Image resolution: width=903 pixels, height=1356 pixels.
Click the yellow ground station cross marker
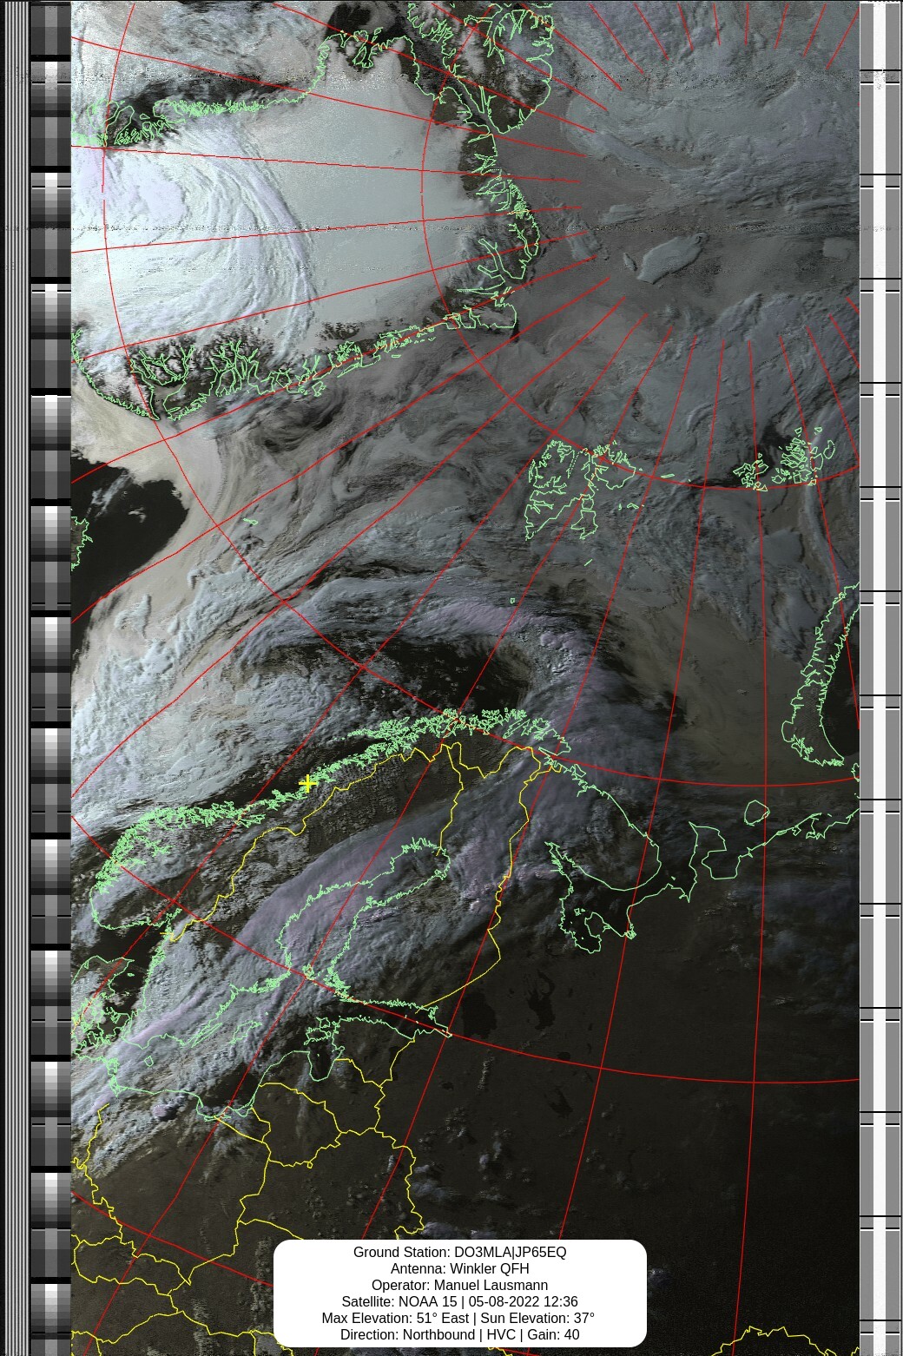[306, 783]
